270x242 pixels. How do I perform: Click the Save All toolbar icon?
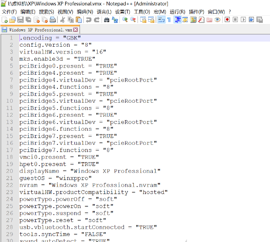pyautogui.click(x=28, y=20)
